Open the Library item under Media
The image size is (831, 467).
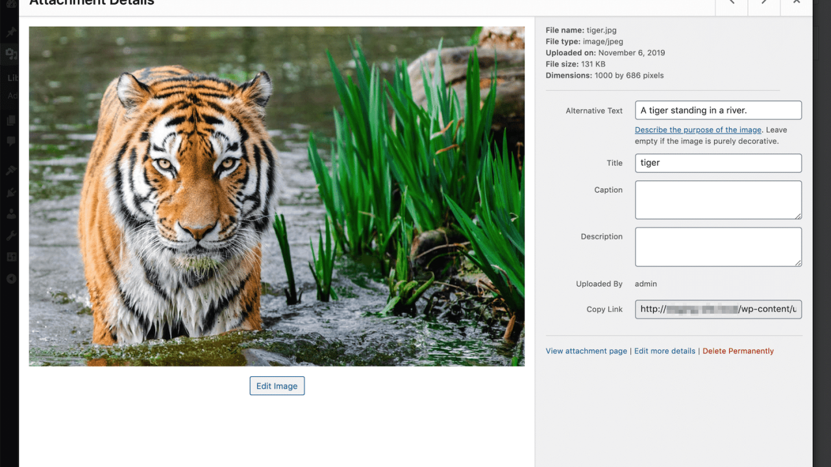tap(12, 77)
